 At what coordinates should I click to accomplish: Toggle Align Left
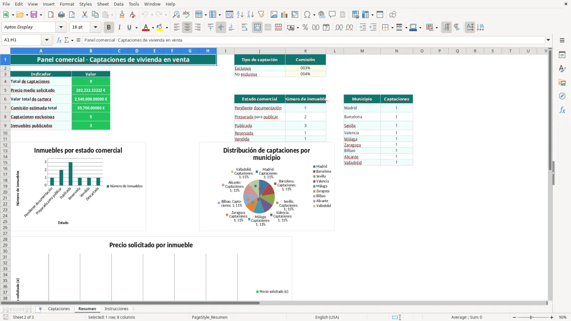point(177,28)
